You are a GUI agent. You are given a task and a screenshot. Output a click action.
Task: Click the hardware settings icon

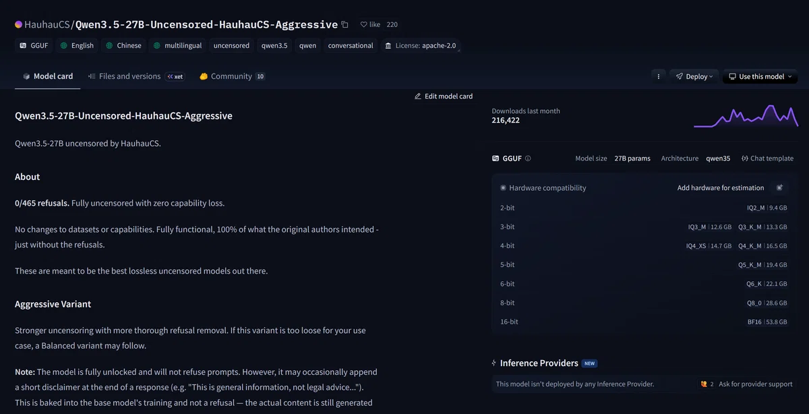click(x=780, y=187)
